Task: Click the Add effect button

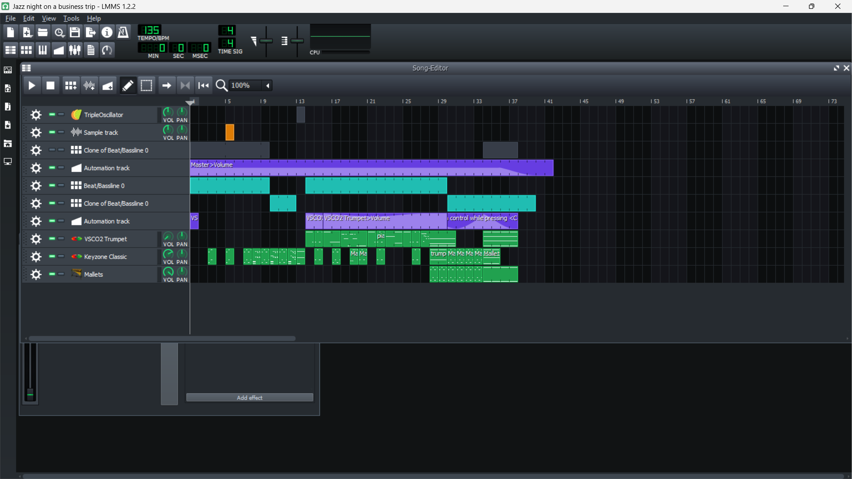Action: tap(250, 398)
